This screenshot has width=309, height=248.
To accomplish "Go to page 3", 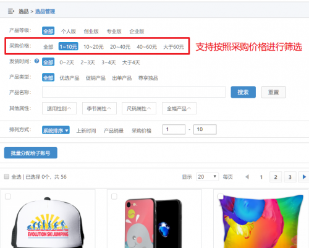I will coord(290,177).
